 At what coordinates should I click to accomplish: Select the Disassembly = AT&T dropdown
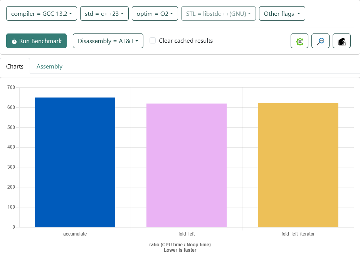click(x=108, y=41)
